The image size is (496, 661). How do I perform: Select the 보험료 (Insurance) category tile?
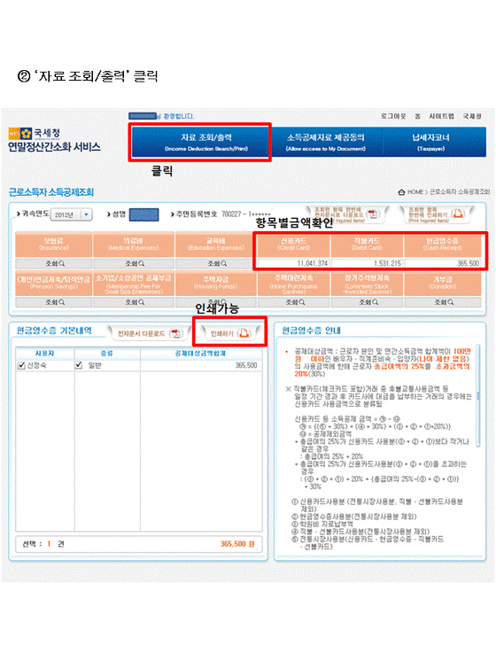pyautogui.click(x=54, y=245)
